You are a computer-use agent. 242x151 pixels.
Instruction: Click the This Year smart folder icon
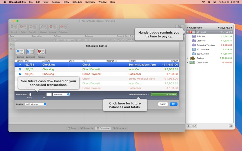pos(194,36)
